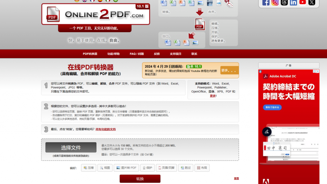Viewport: 327px width, 184px height.
Task: Open the LinkedIn social icon
Action: click(x=293, y=3)
